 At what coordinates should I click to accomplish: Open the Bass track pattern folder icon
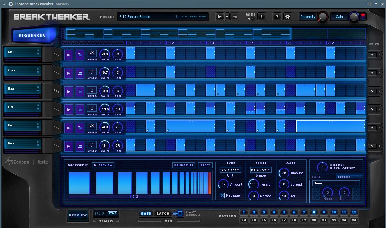coord(80,92)
